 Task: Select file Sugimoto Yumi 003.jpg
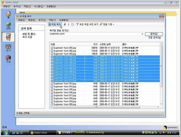[x=65, y=54]
